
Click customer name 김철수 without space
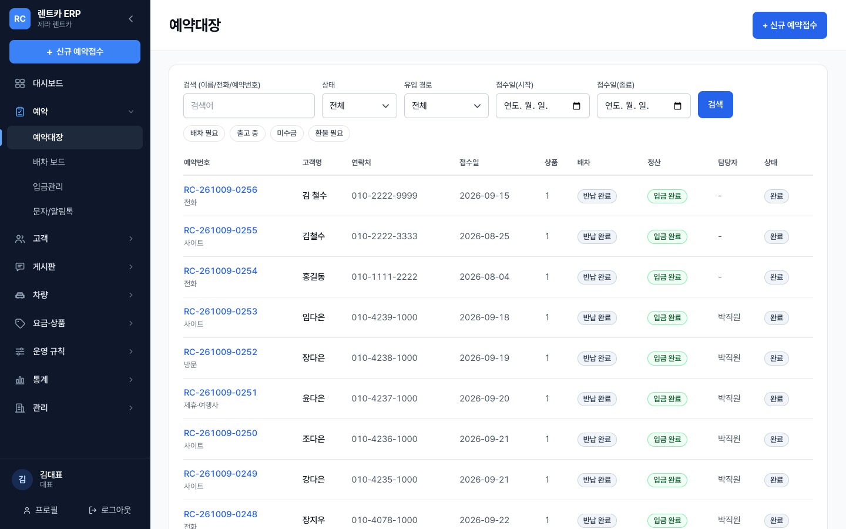(314, 236)
